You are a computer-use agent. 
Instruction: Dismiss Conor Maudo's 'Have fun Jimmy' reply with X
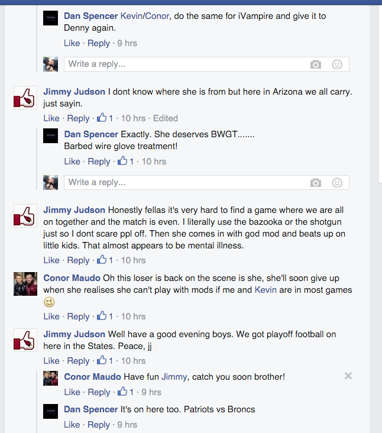(x=348, y=376)
